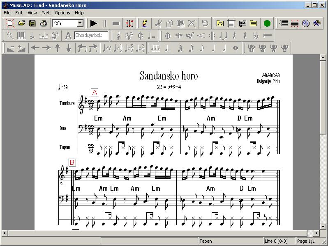This screenshot has width=328, height=246.
Task: Open the Part menu
Action: click(x=46, y=13)
